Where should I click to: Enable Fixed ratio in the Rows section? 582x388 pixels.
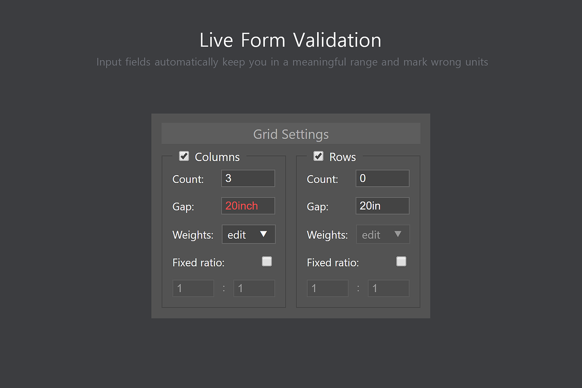401,261
